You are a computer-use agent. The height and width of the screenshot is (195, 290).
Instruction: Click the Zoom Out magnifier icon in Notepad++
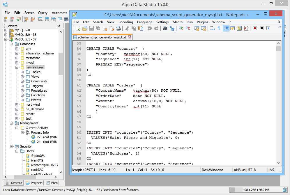tap(188, 28)
